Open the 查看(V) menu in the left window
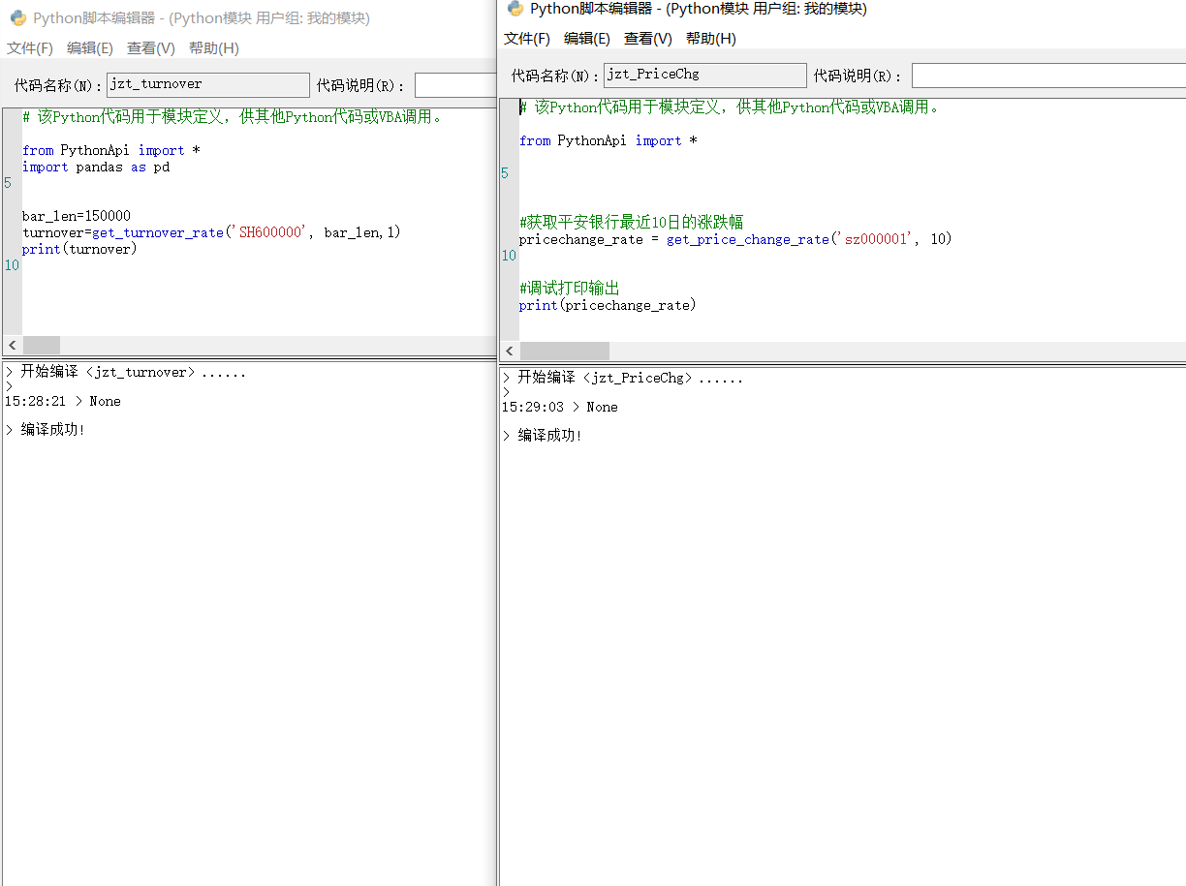The width and height of the screenshot is (1186, 886). (x=151, y=48)
